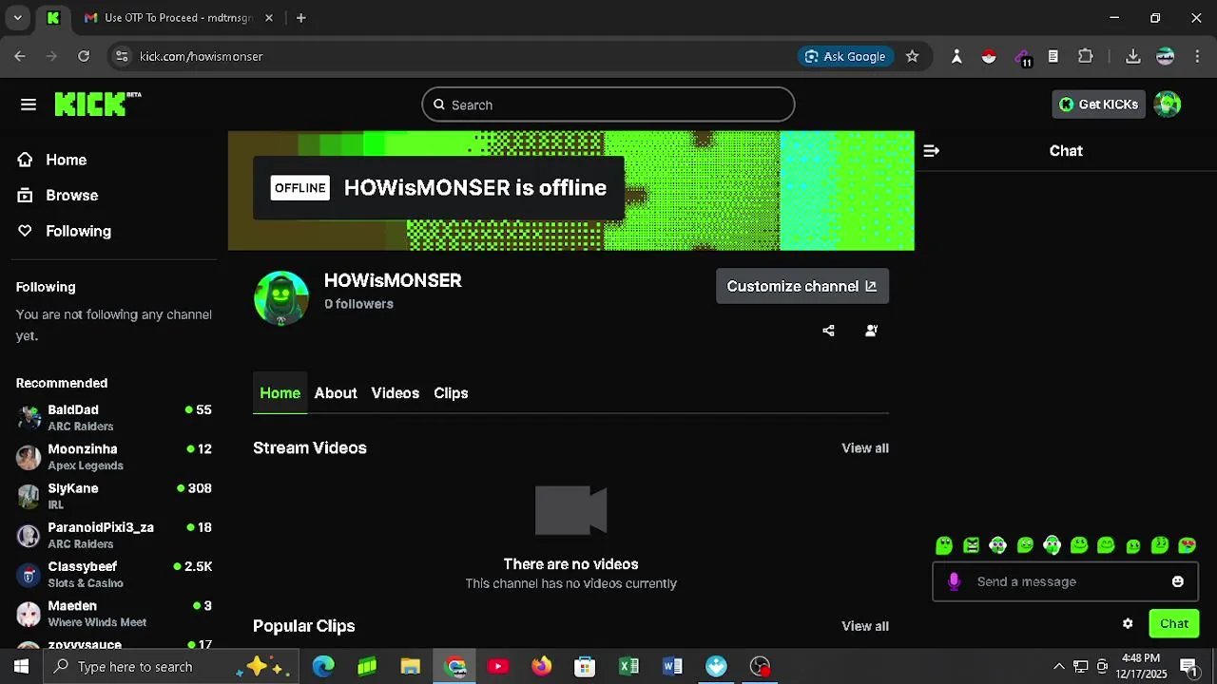Viewport: 1217px width, 684px height.
Task: Open the Chrome profile avatar
Action: 1166,56
